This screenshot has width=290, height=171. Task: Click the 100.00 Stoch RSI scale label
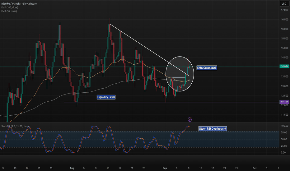(284, 126)
